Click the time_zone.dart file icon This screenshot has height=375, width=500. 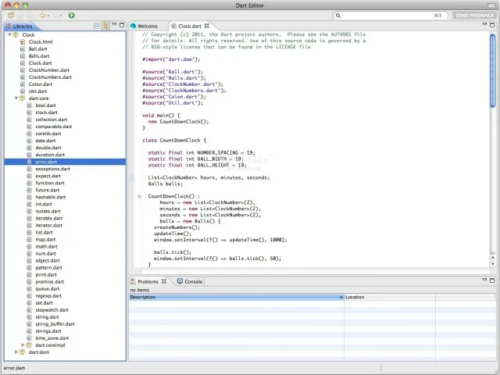[x=30, y=338]
